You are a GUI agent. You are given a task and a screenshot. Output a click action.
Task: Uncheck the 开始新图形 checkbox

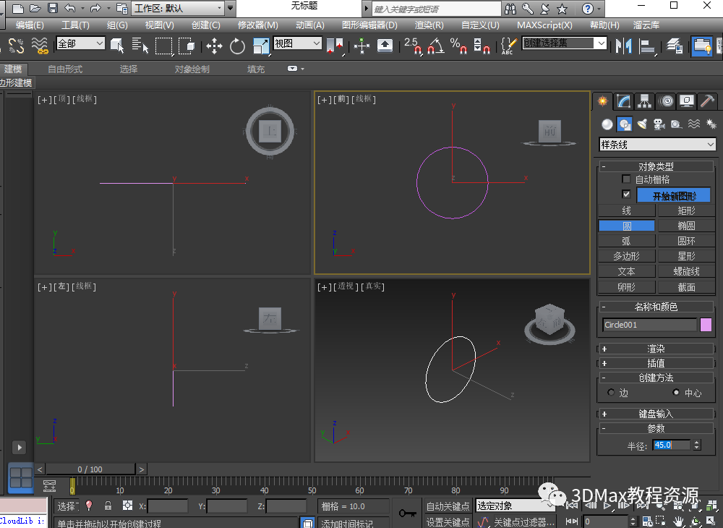[x=626, y=195]
